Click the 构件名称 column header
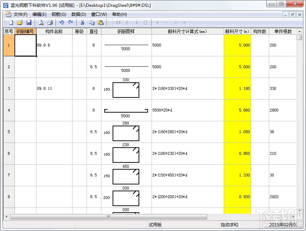 pyautogui.click(x=54, y=31)
